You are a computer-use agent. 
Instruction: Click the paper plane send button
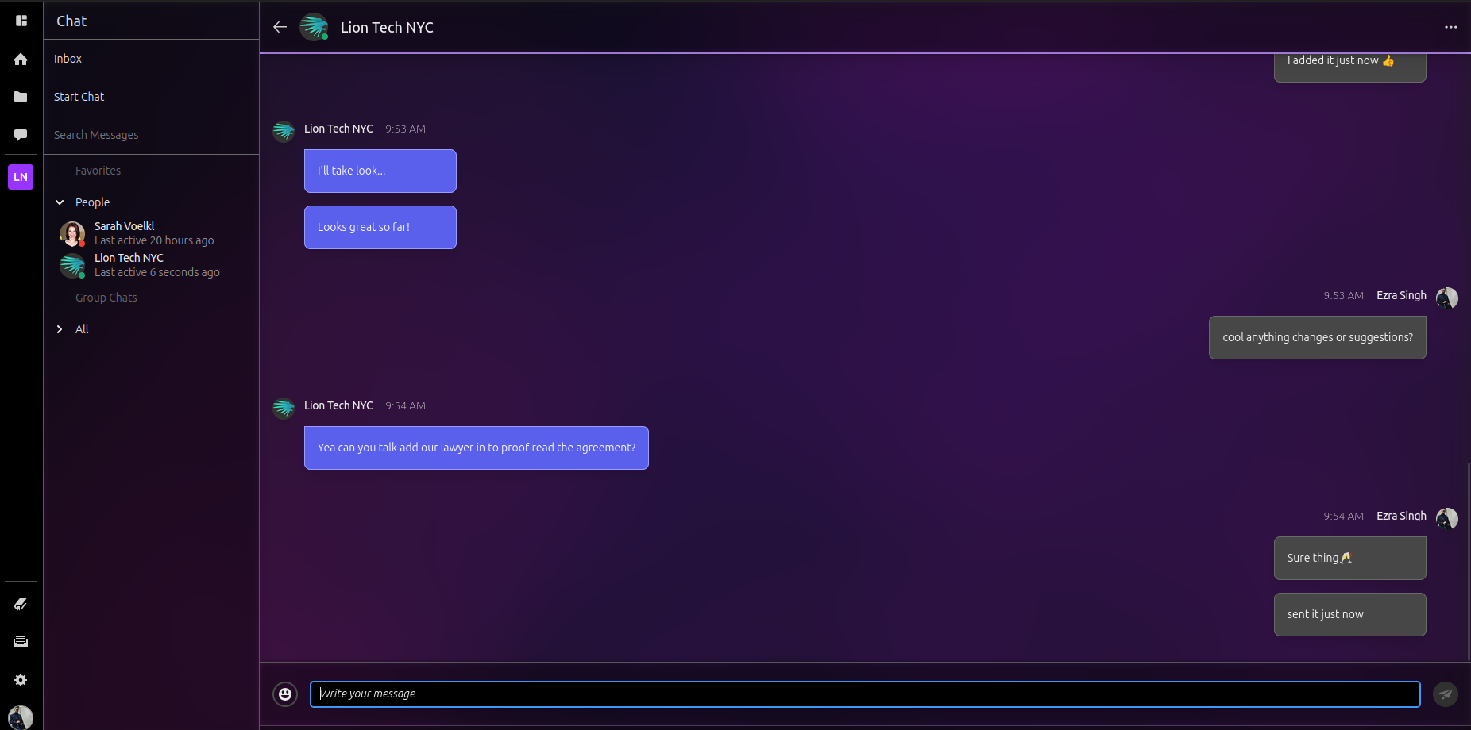[x=1445, y=694]
